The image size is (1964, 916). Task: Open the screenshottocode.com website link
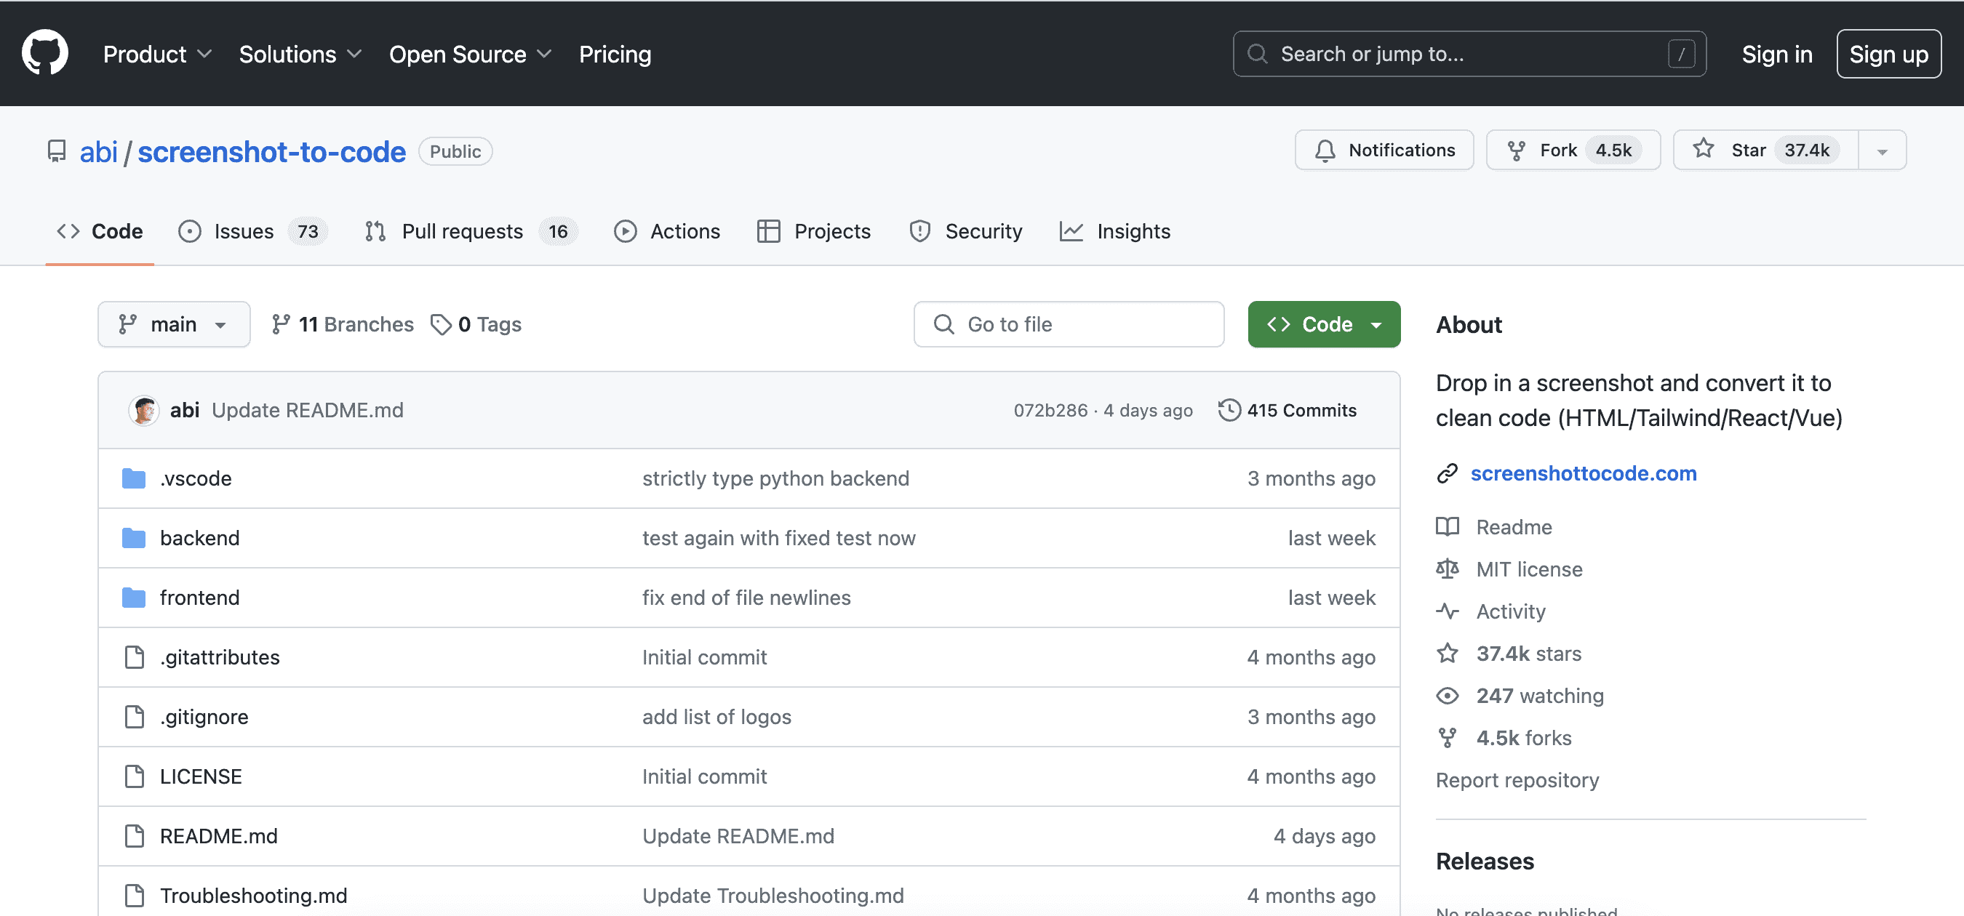[x=1584, y=474]
